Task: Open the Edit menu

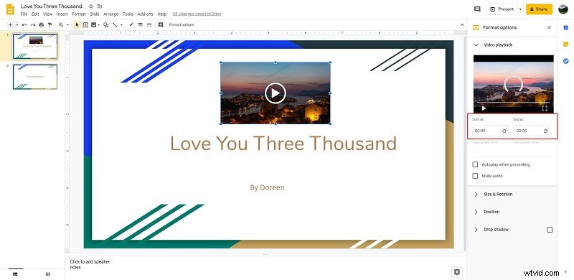Action: pos(35,14)
